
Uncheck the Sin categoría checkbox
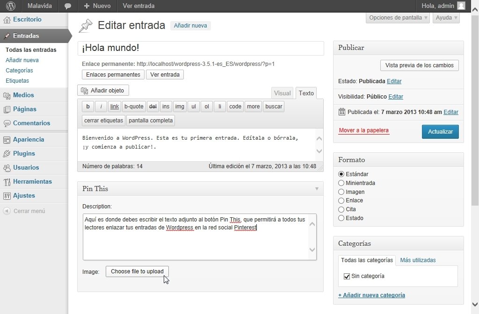coord(347,276)
